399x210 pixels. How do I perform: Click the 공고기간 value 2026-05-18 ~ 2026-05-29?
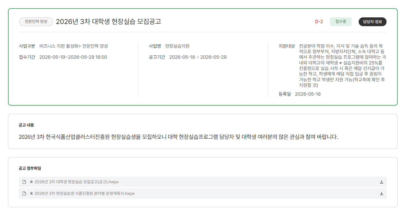coord(198,57)
